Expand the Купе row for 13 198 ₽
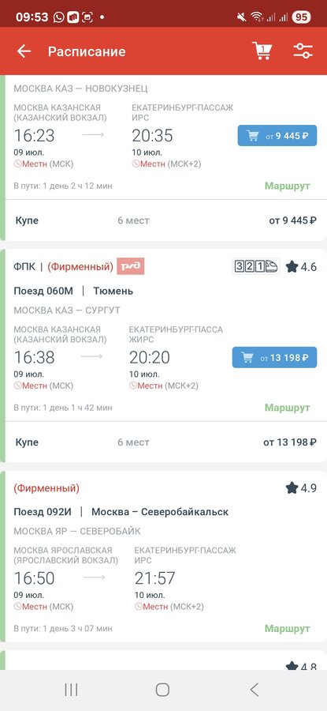The image size is (327, 711). coord(165,442)
